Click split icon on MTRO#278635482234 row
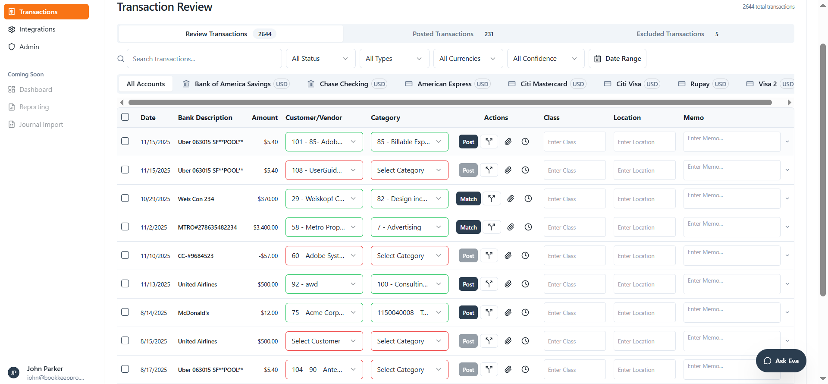The height and width of the screenshot is (384, 828). coord(492,227)
